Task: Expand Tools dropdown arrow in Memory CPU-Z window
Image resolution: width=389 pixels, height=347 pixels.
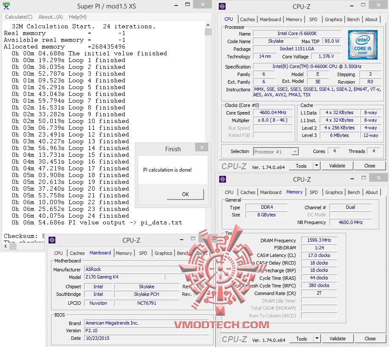Action: (x=317, y=339)
